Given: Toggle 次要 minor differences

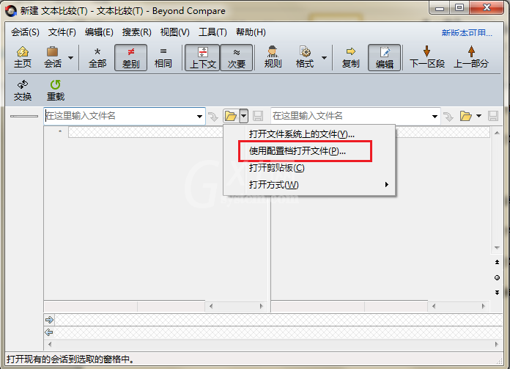Looking at the screenshot, I should coord(237,58).
